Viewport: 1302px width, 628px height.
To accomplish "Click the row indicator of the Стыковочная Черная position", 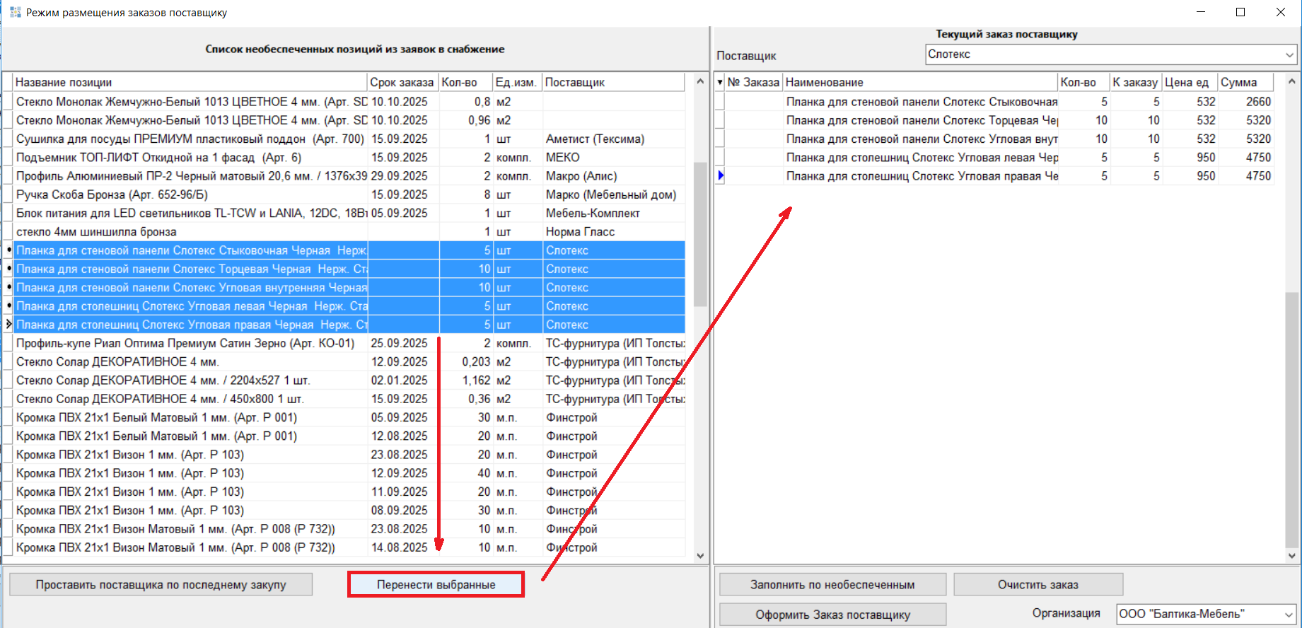I will [x=8, y=250].
